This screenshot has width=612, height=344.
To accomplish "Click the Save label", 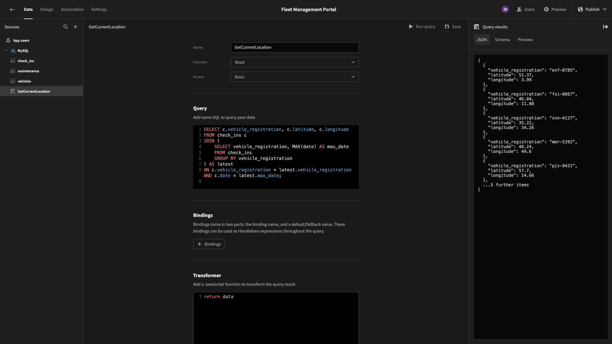I will [x=456, y=27].
